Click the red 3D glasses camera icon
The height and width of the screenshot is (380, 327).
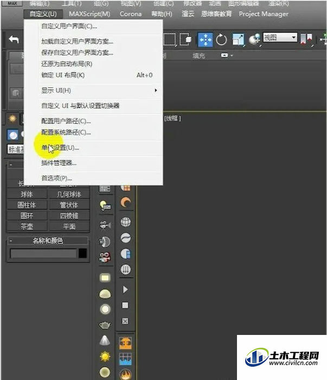pos(105,257)
